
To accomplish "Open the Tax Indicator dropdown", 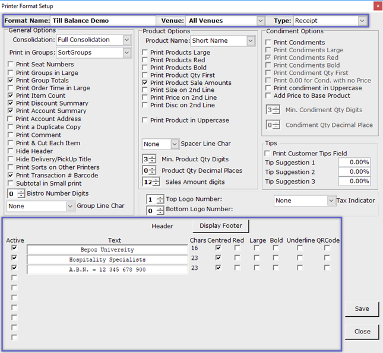I will point(331,201).
